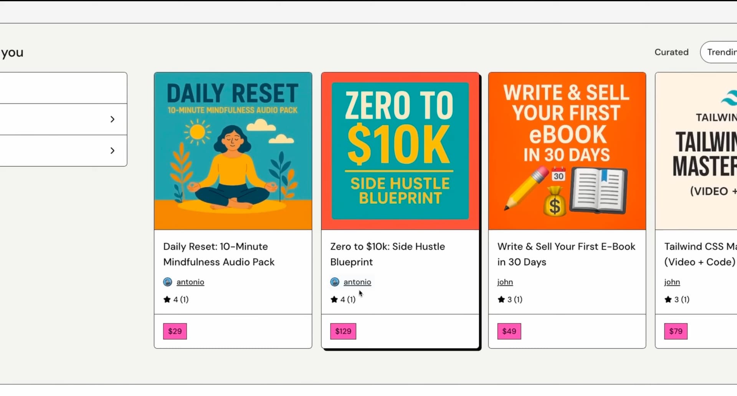
Task: Open john's profile from Tailwind CSS card
Action: pos(672,282)
